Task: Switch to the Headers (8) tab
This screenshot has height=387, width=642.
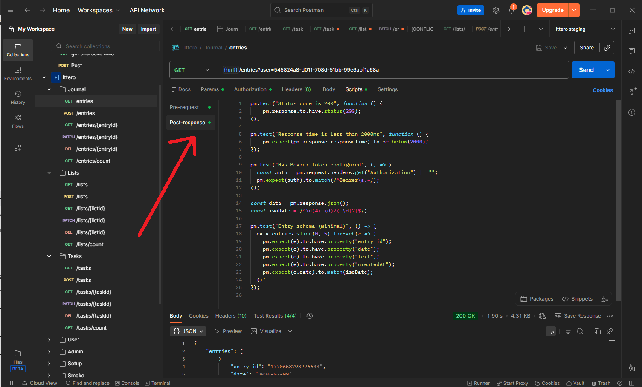Action: (296, 89)
